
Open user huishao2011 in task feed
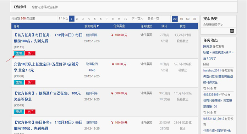[x=212, y=71]
